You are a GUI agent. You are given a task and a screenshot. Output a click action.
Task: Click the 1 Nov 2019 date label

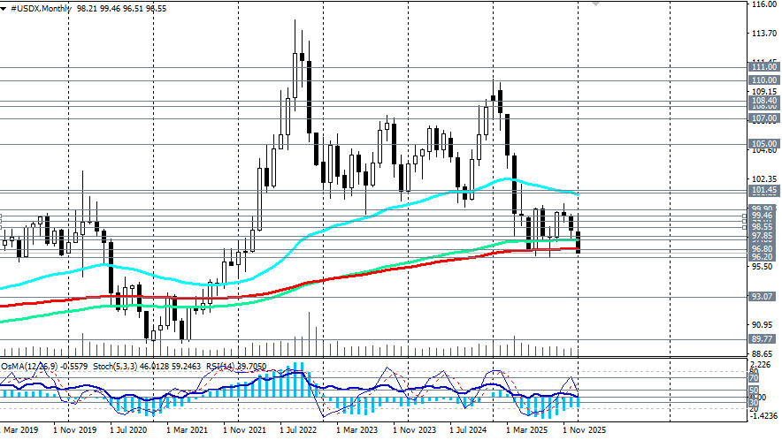tap(73, 430)
